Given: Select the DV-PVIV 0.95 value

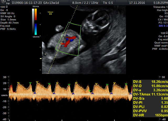Looking at the screenshot, I should coord(150,111).
